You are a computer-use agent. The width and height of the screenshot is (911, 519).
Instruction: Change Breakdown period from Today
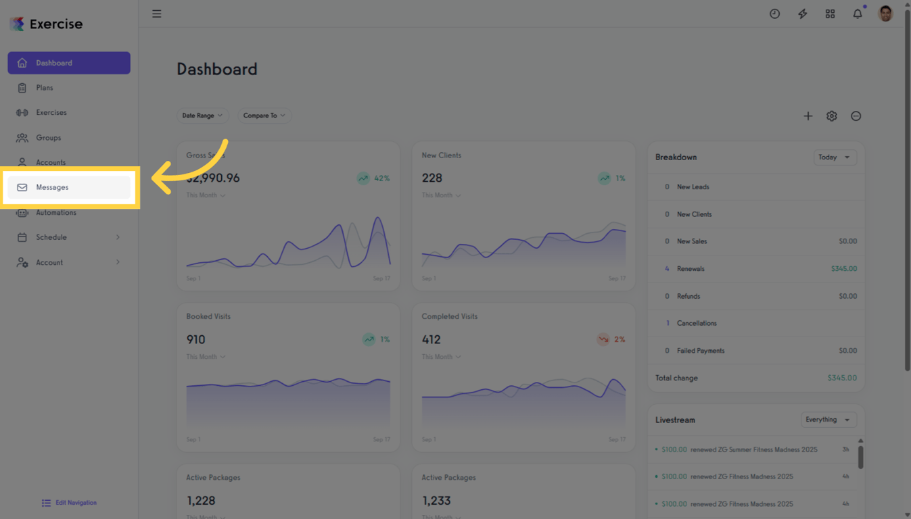coord(835,157)
